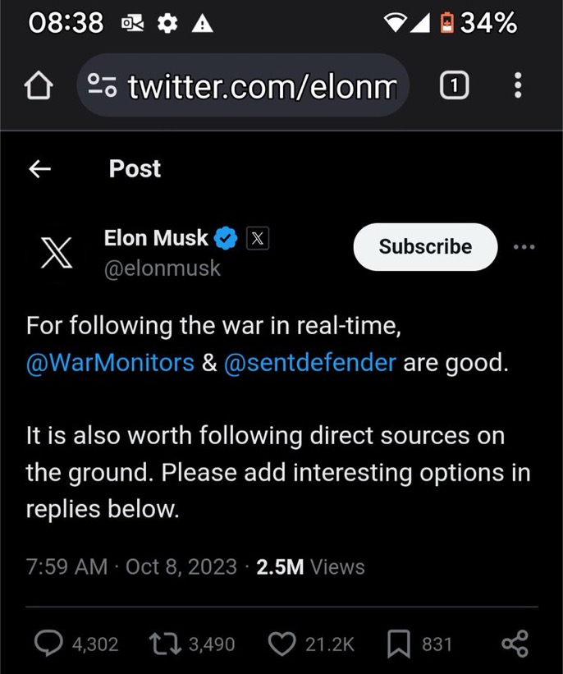The height and width of the screenshot is (674, 563).
Task: Open the @WarMonitors mention link
Action: coord(110,362)
